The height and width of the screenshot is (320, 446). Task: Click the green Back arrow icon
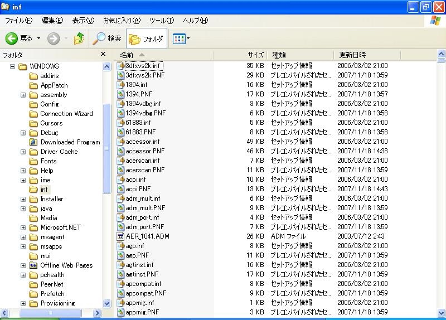pos(12,38)
